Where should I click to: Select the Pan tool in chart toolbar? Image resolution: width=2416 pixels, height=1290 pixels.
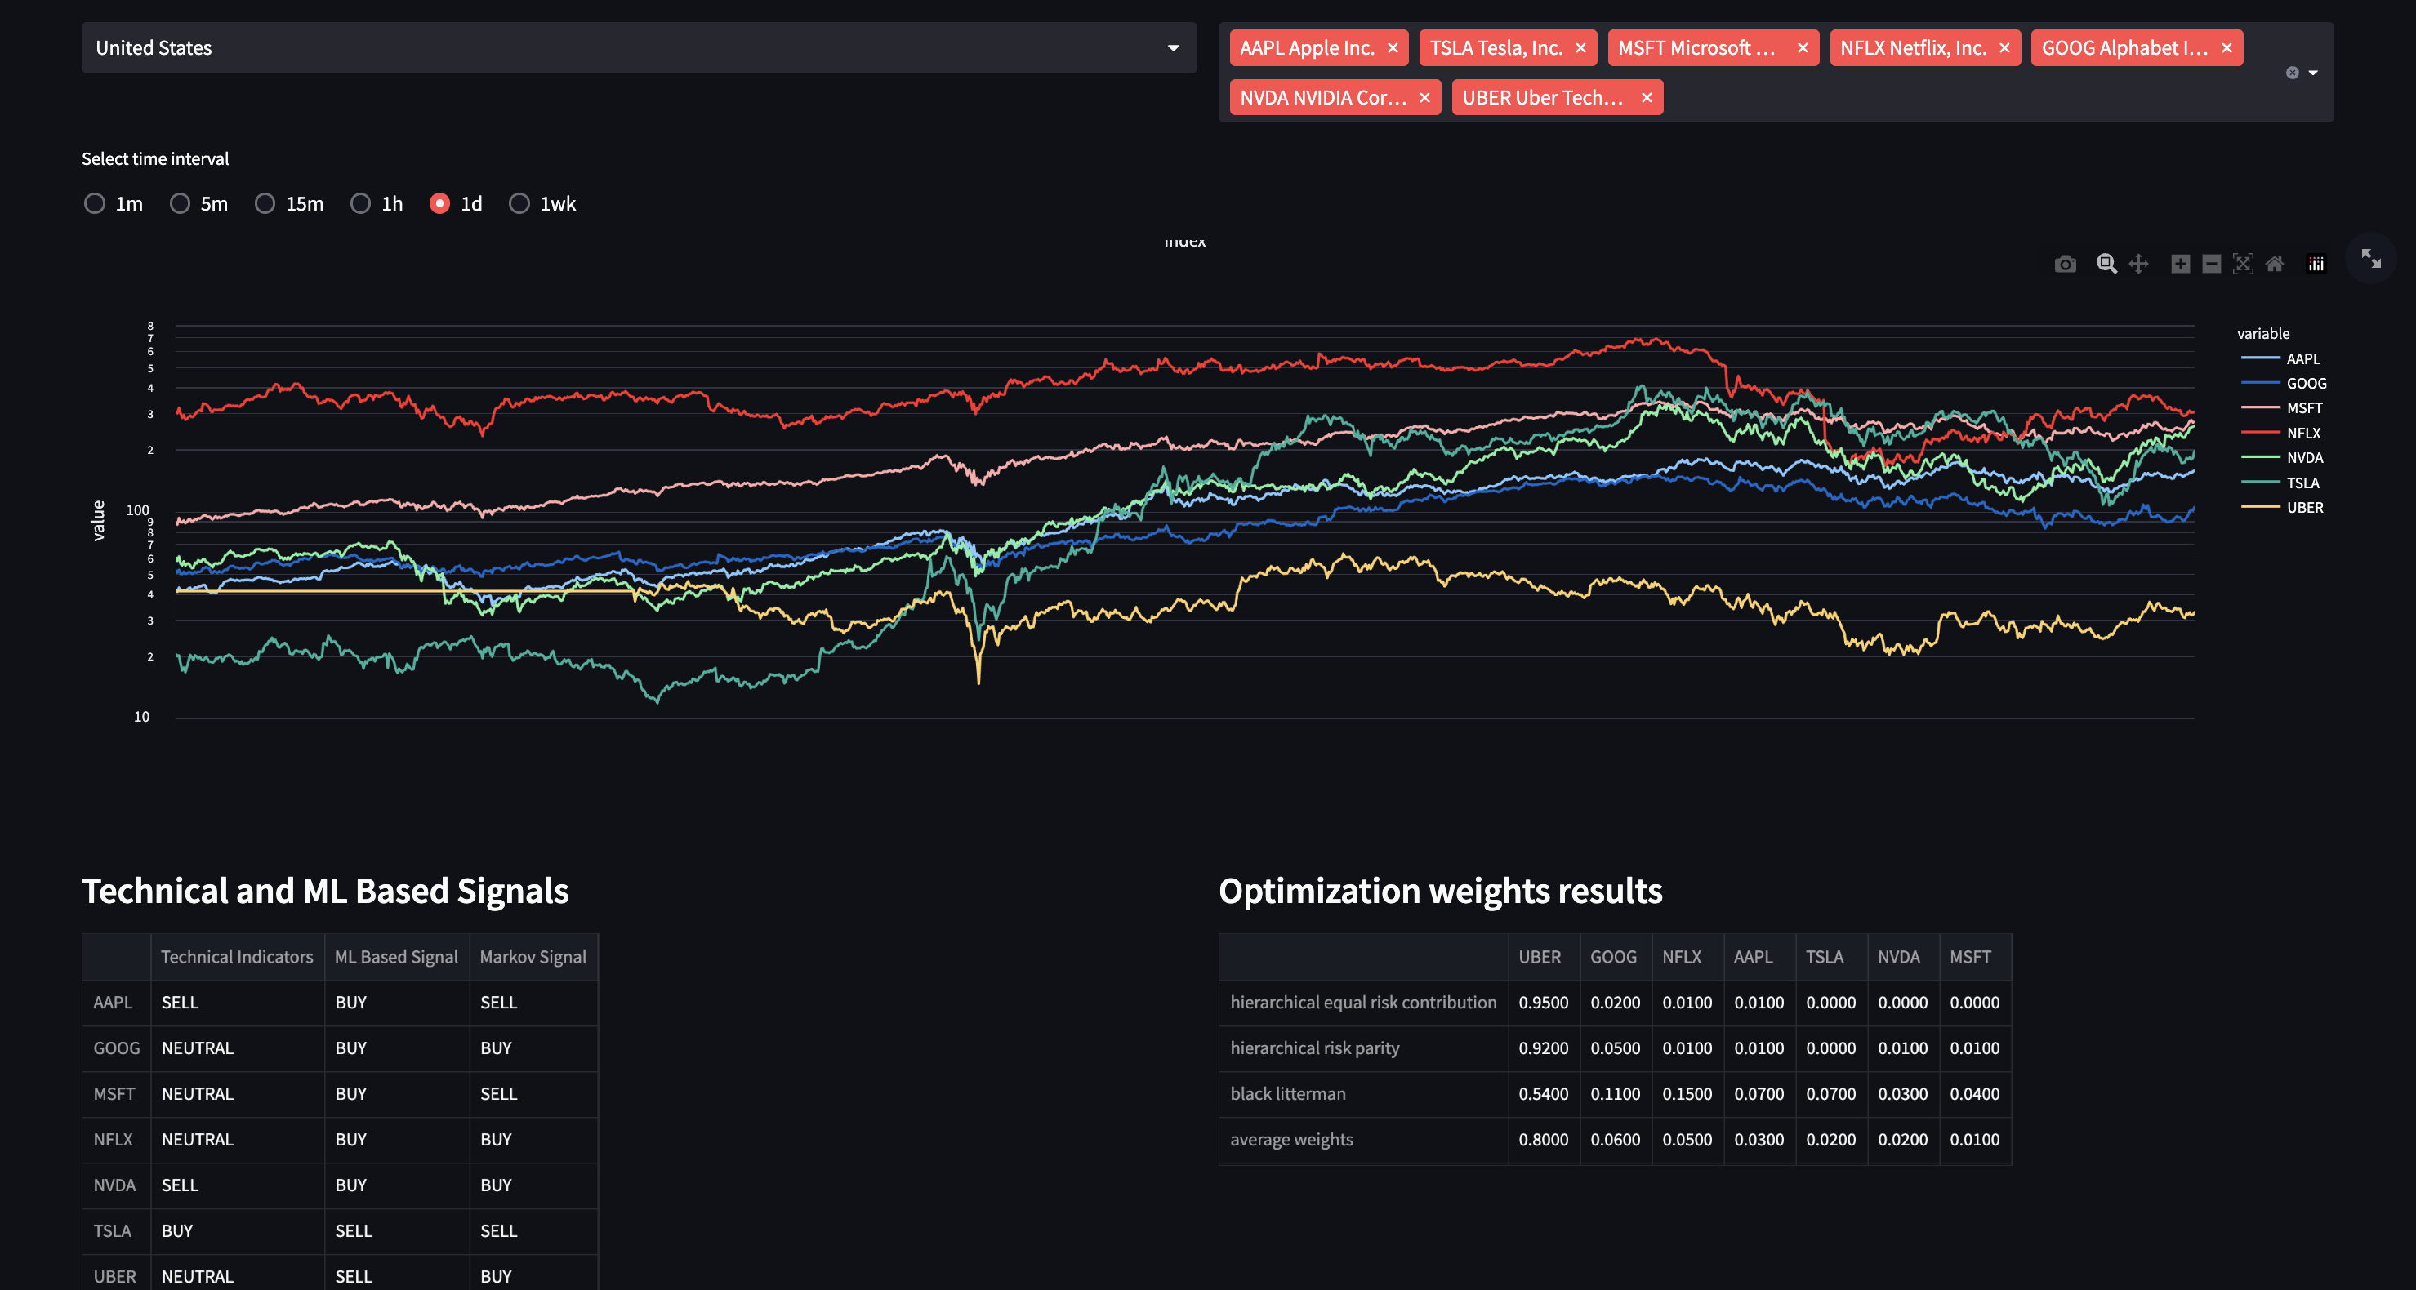coord(2138,265)
